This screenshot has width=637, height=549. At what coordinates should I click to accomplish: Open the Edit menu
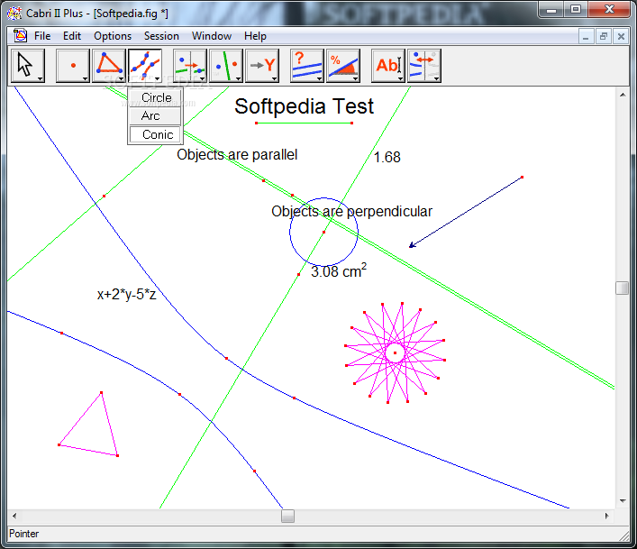(72, 36)
